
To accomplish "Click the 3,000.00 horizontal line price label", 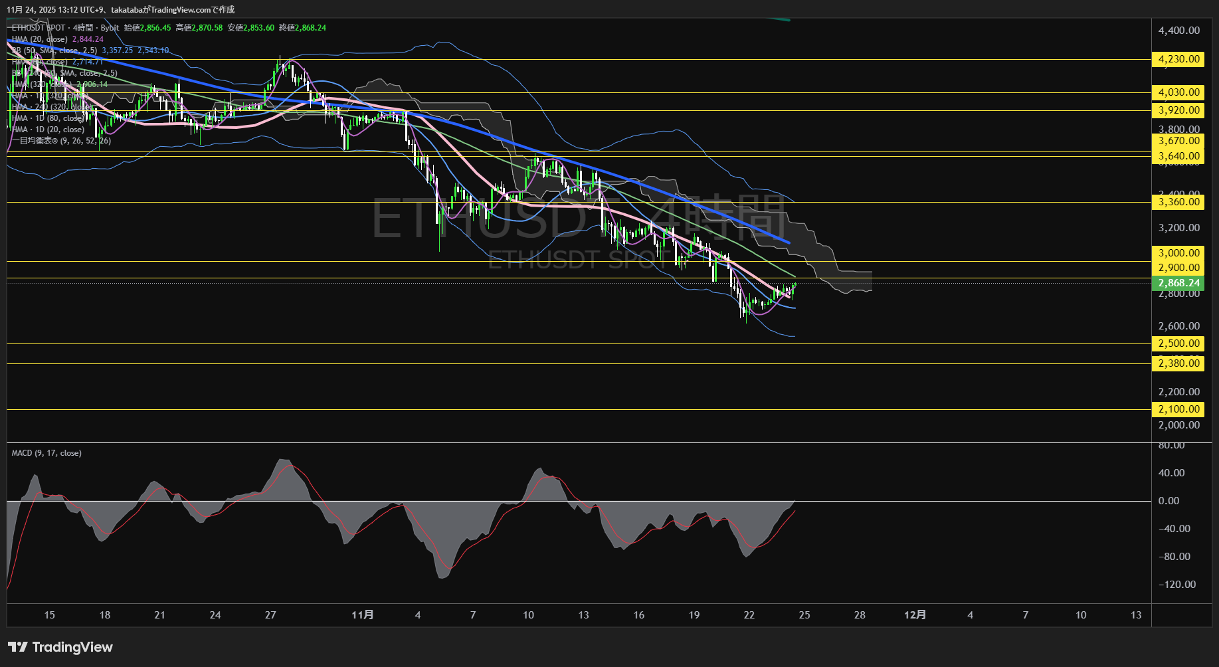I will (1178, 253).
